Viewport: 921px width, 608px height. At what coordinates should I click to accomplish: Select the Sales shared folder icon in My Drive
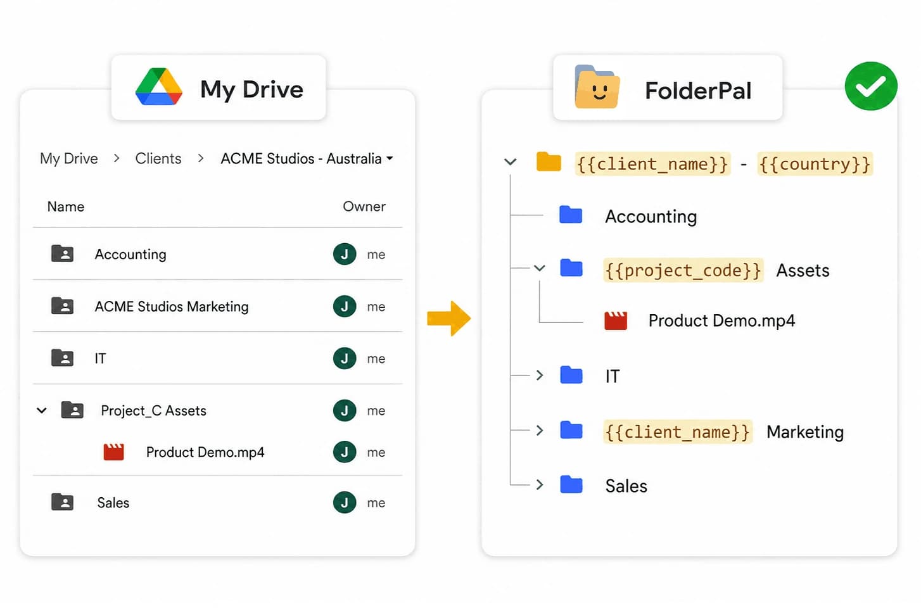coord(62,502)
